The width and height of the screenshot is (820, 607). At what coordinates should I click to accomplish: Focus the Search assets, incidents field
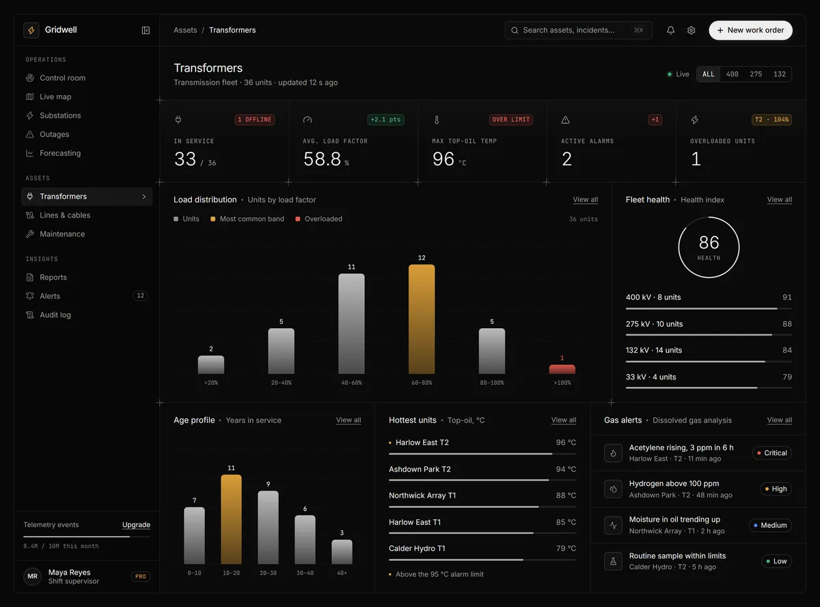[579, 30]
